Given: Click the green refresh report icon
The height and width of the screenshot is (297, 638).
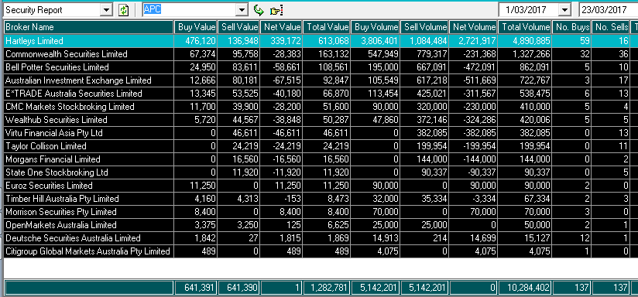Looking at the screenshot, I should 123,10.
